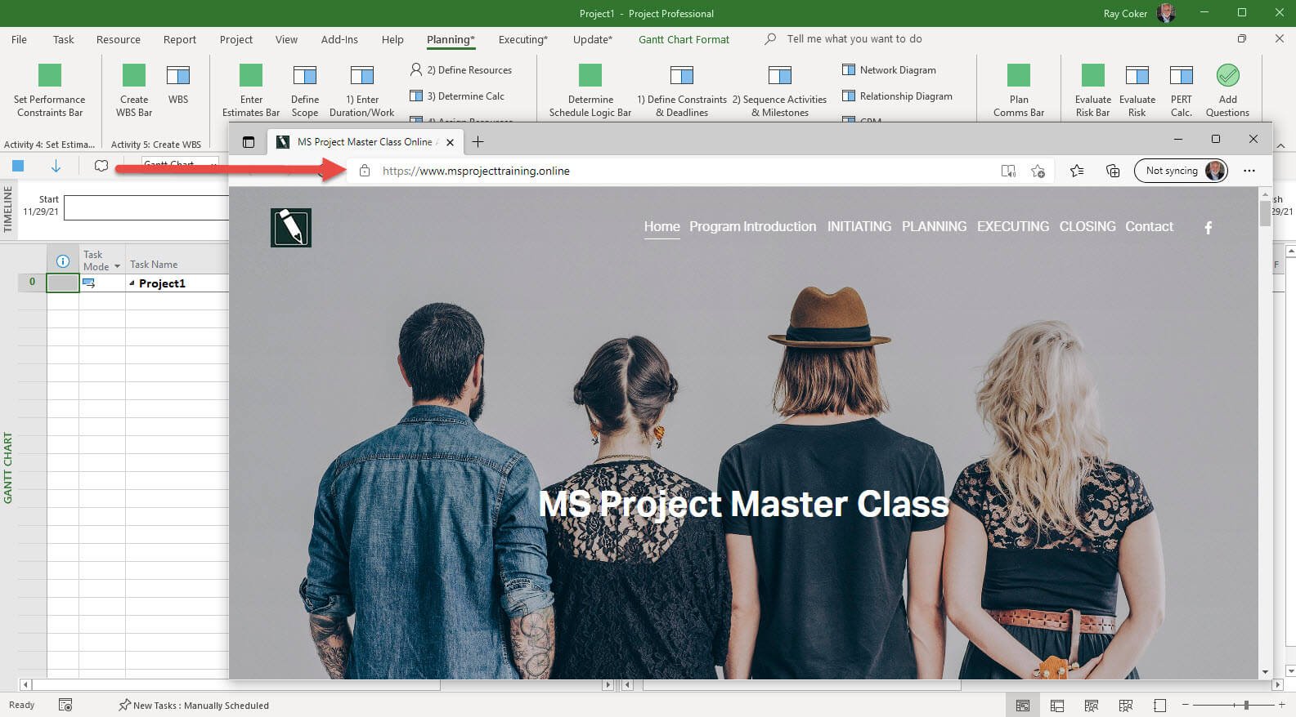Click the Not syncing profile button
Image resolution: width=1296 pixels, height=717 pixels.
1181,171
